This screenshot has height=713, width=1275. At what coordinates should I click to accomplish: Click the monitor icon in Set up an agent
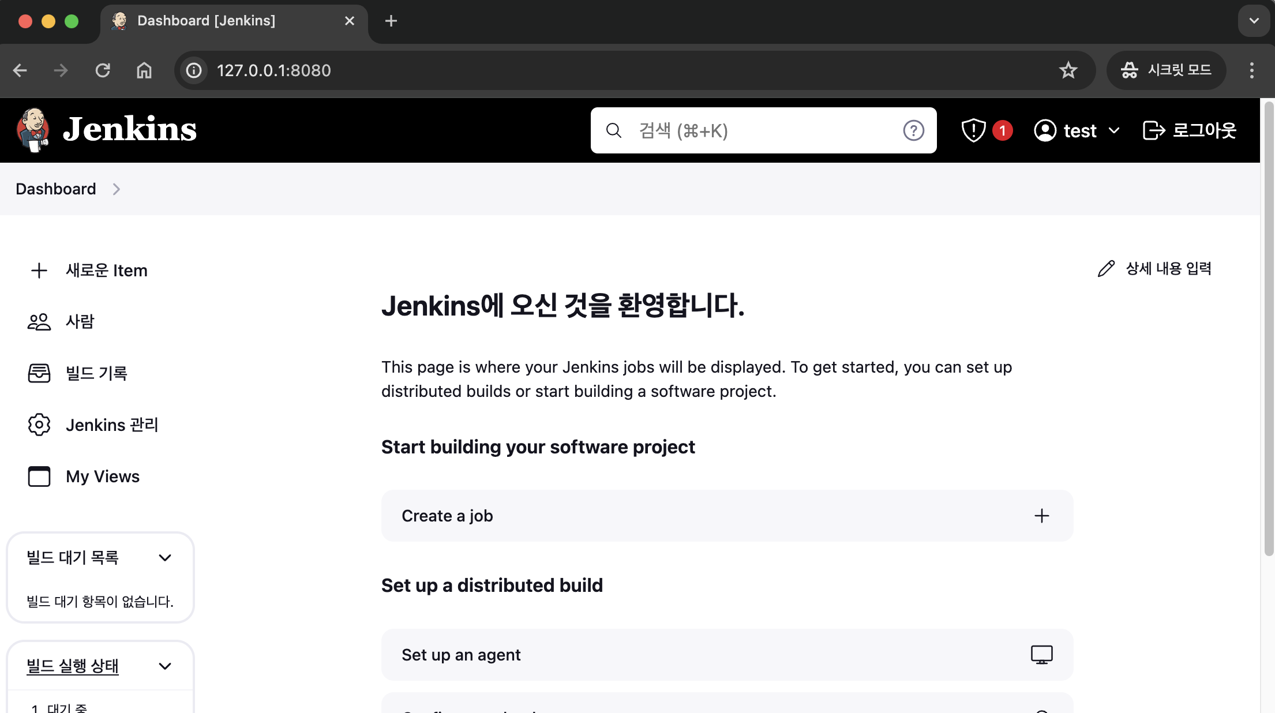(x=1041, y=655)
